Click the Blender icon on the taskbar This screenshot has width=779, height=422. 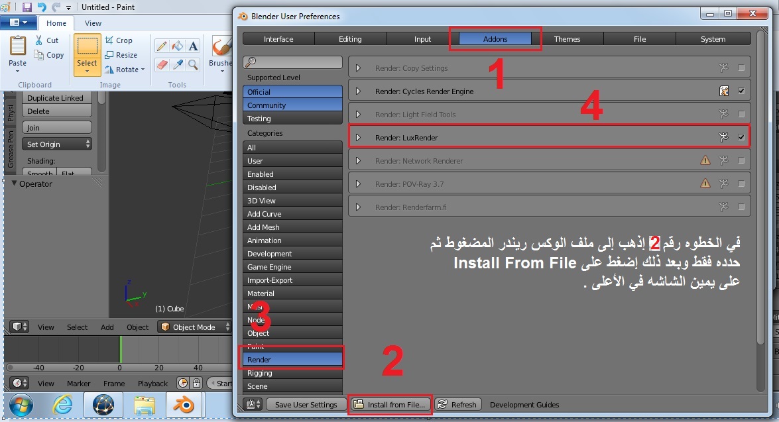click(184, 405)
